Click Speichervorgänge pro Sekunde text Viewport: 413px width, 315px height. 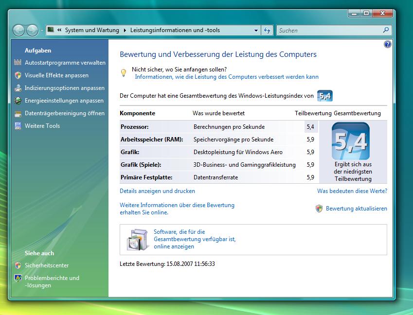(233, 140)
